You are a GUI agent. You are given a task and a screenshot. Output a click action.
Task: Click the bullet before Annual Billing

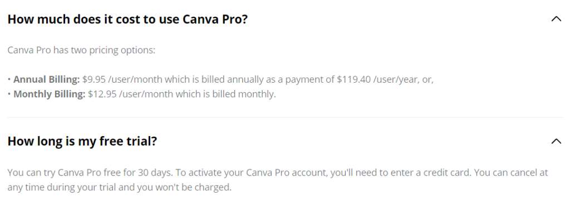tap(9, 80)
